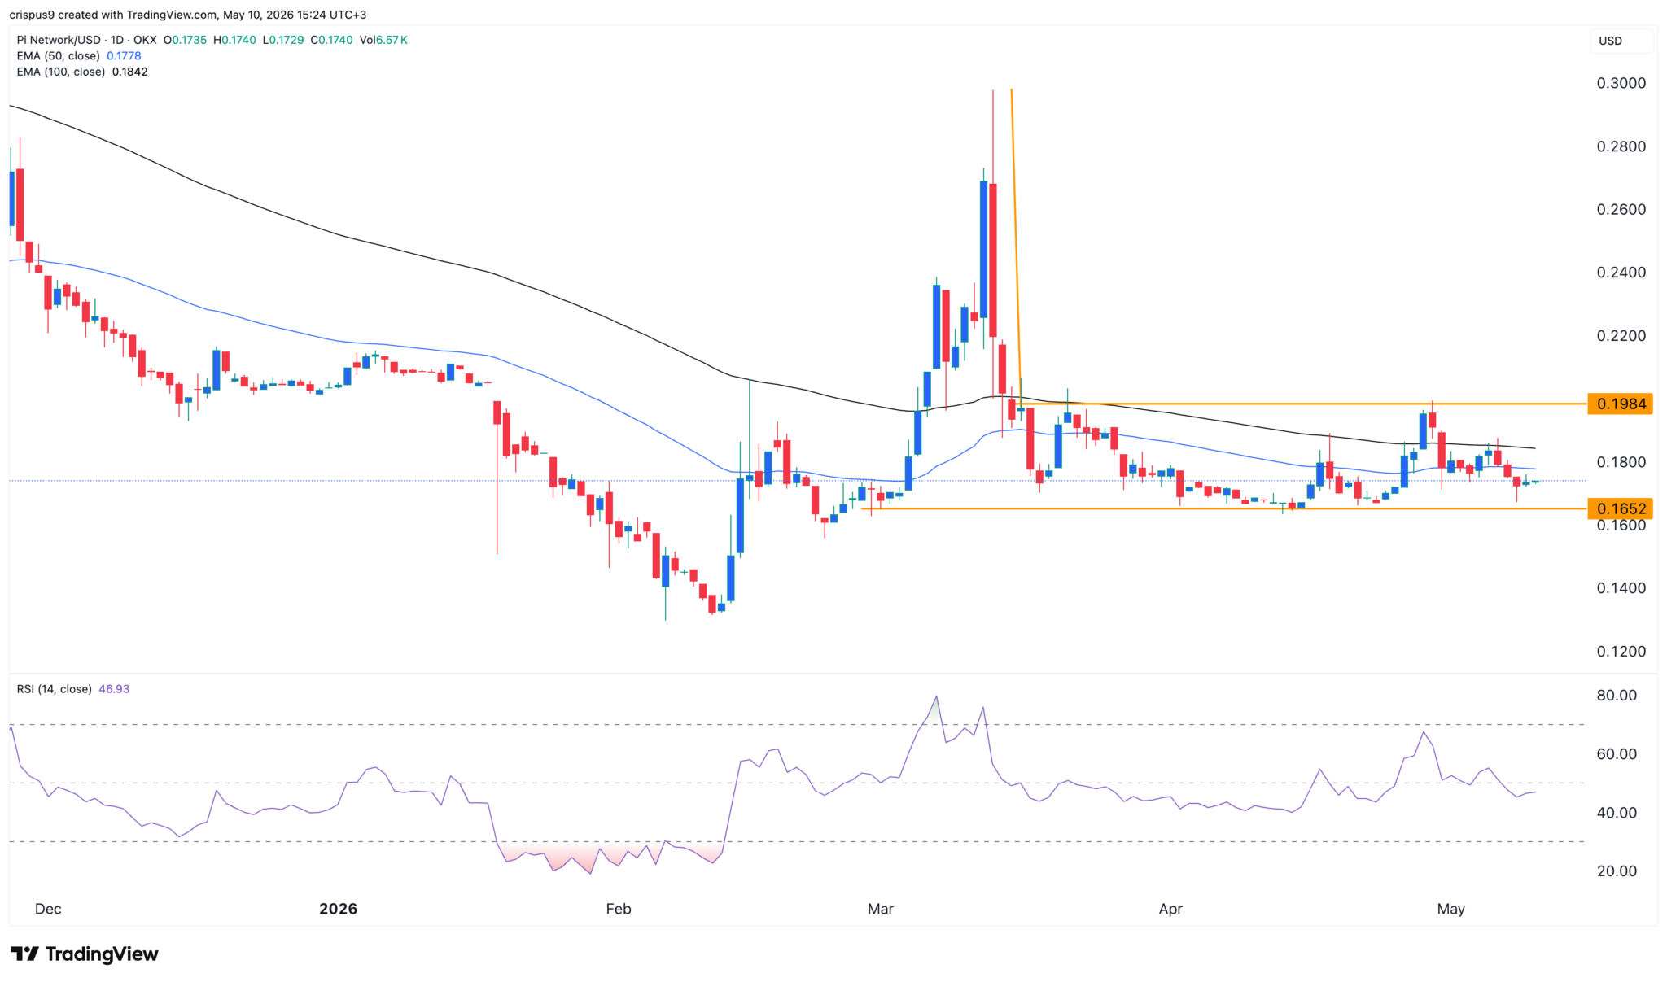Click the Mar label on time axis
This screenshot has width=1667, height=982.
click(881, 909)
